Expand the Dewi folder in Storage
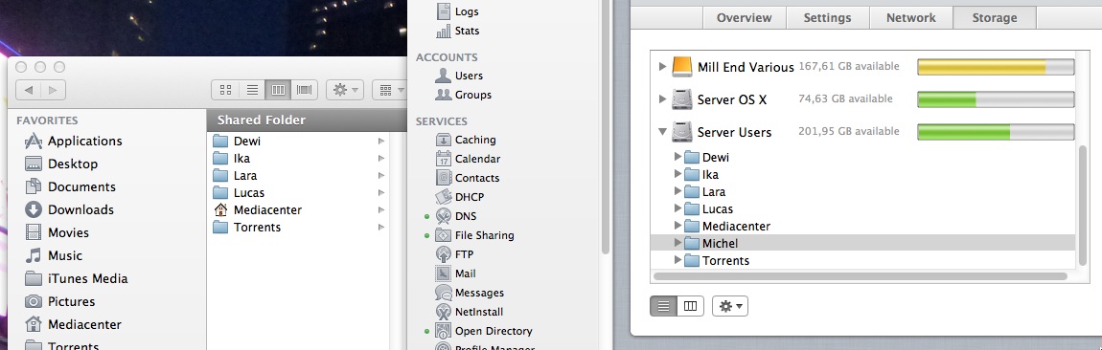Image resolution: width=1102 pixels, height=350 pixels. coord(677,157)
